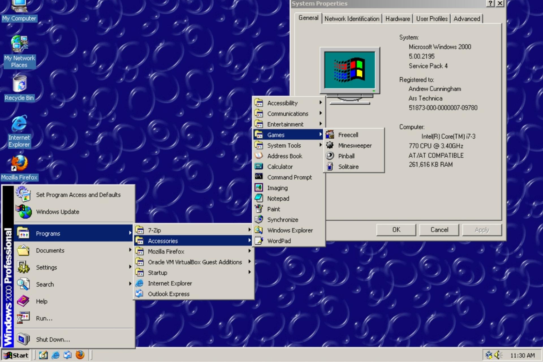Choose Shut Down from the Start menu
This screenshot has height=362, width=543.
coord(74,339)
